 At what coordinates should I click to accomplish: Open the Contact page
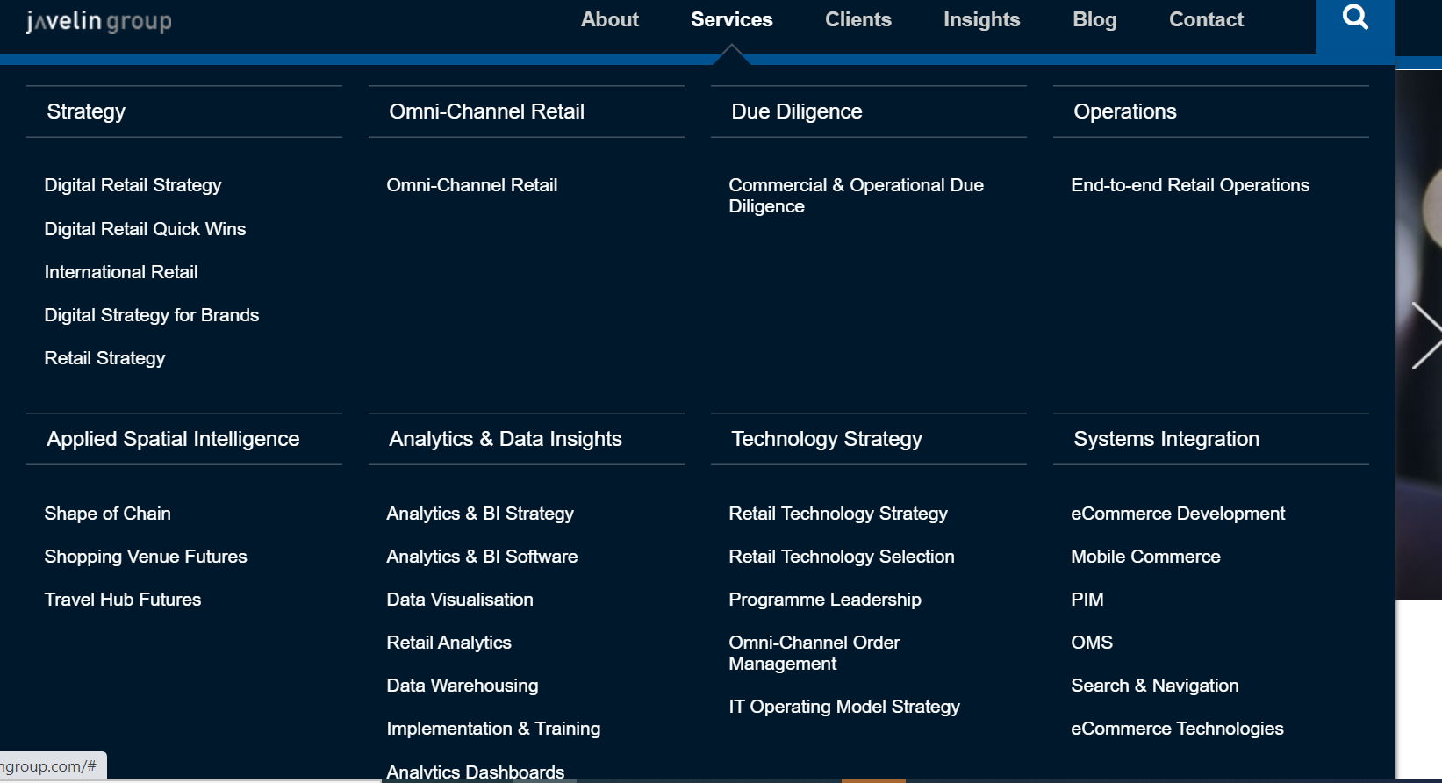click(x=1206, y=20)
